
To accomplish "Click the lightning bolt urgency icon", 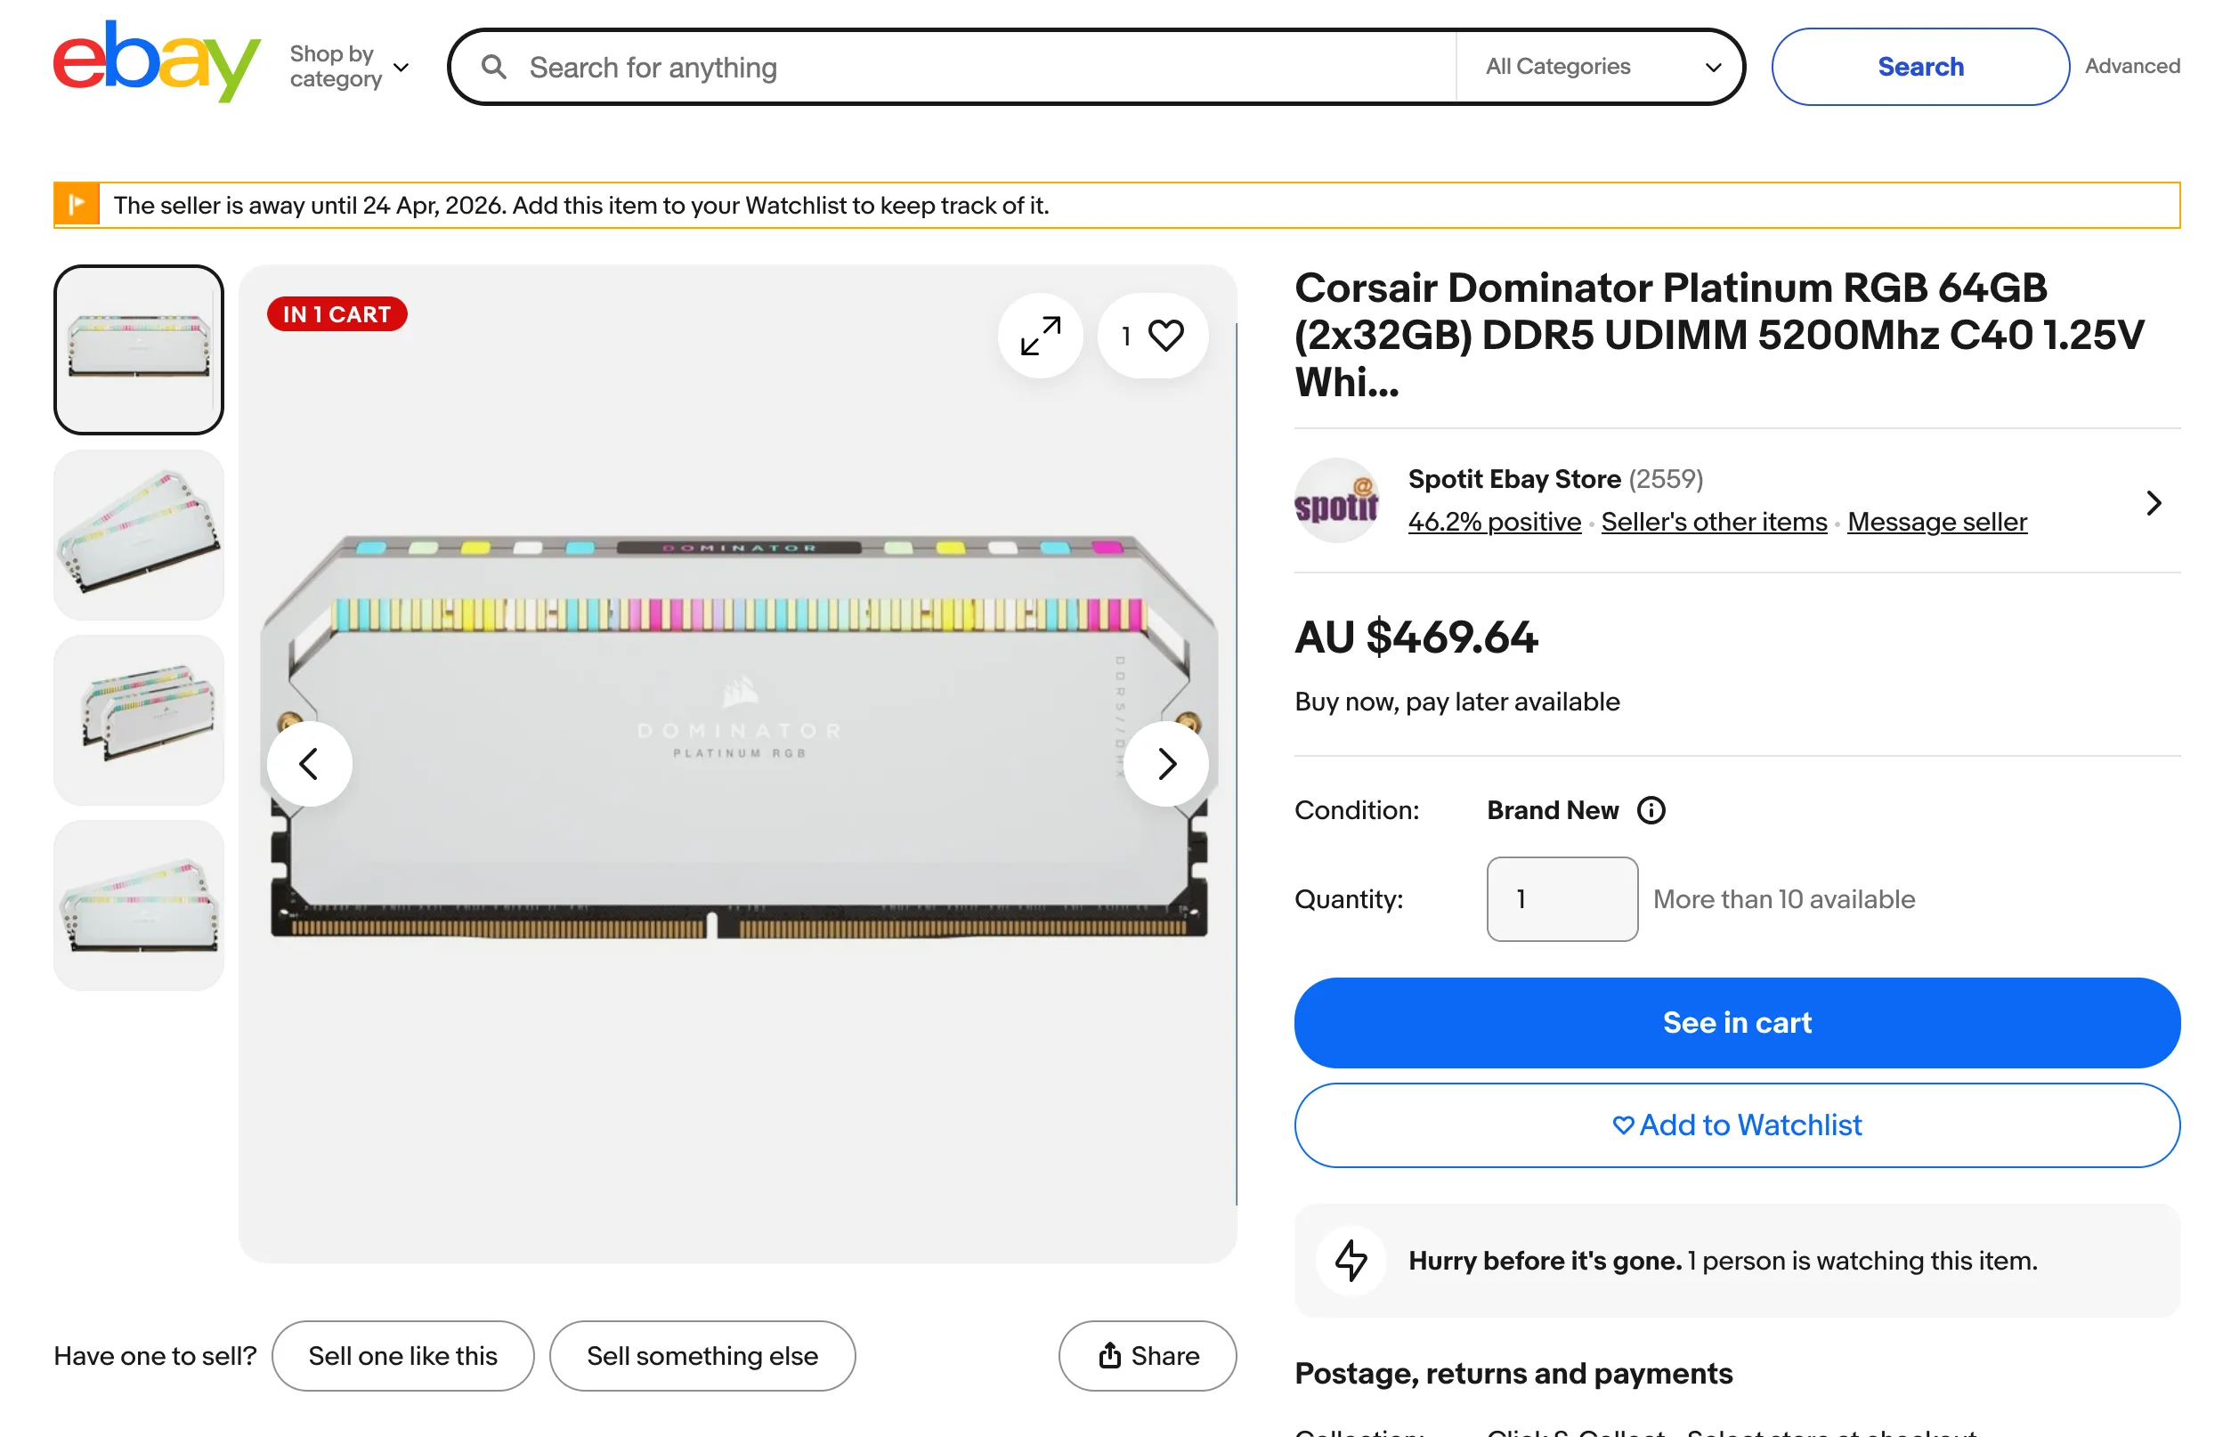I will (x=1351, y=1261).
